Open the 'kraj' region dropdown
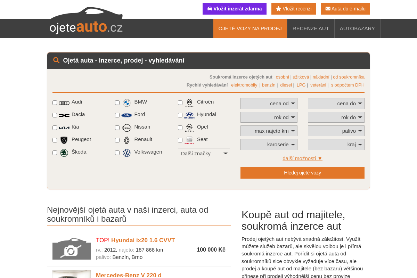 coord(336,145)
